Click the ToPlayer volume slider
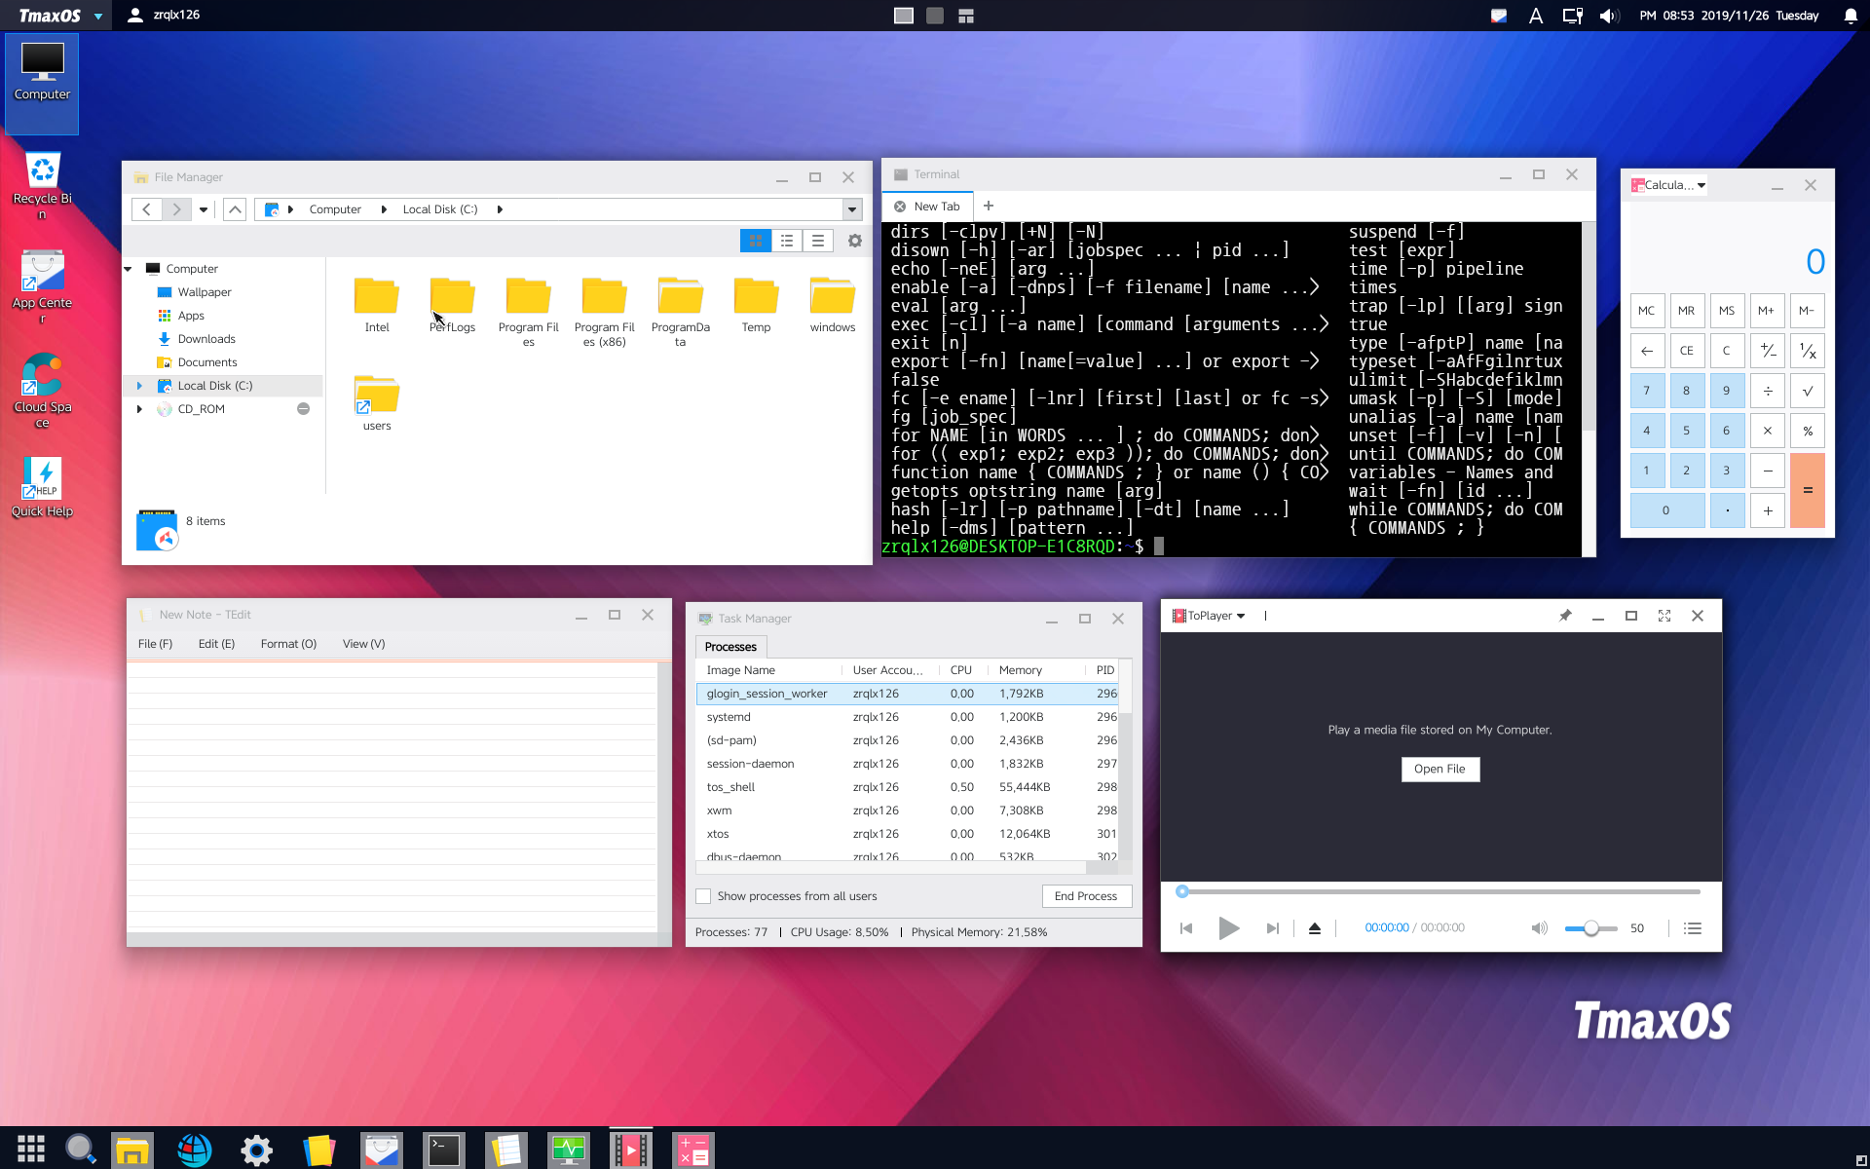The width and height of the screenshot is (1870, 1169). tap(1590, 928)
